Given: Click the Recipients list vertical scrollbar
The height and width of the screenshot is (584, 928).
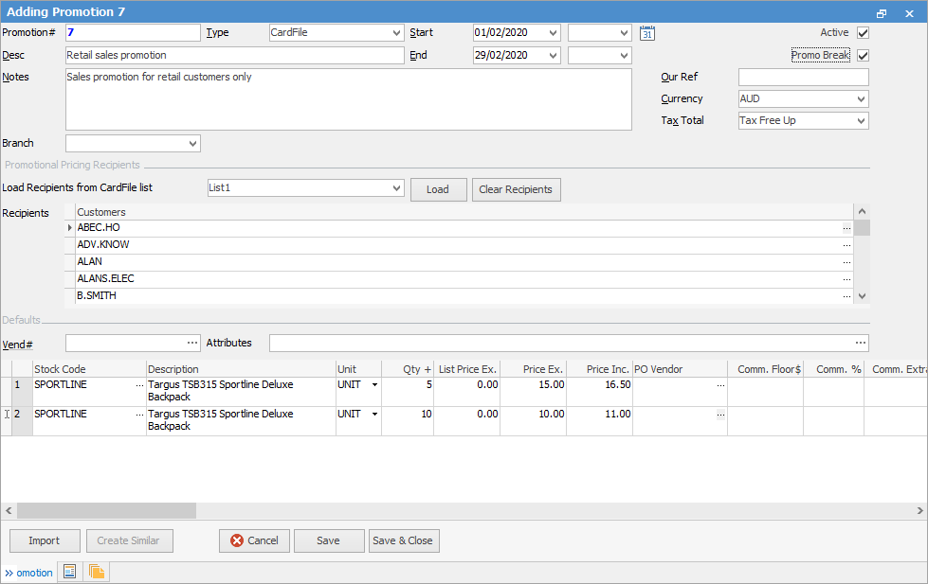Looking at the screenshot, I should coord(861,253).
